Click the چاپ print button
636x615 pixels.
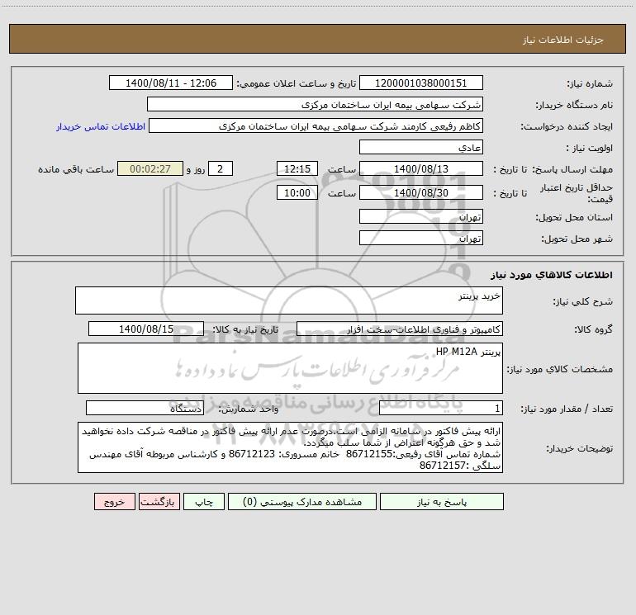tap(204, 501)
